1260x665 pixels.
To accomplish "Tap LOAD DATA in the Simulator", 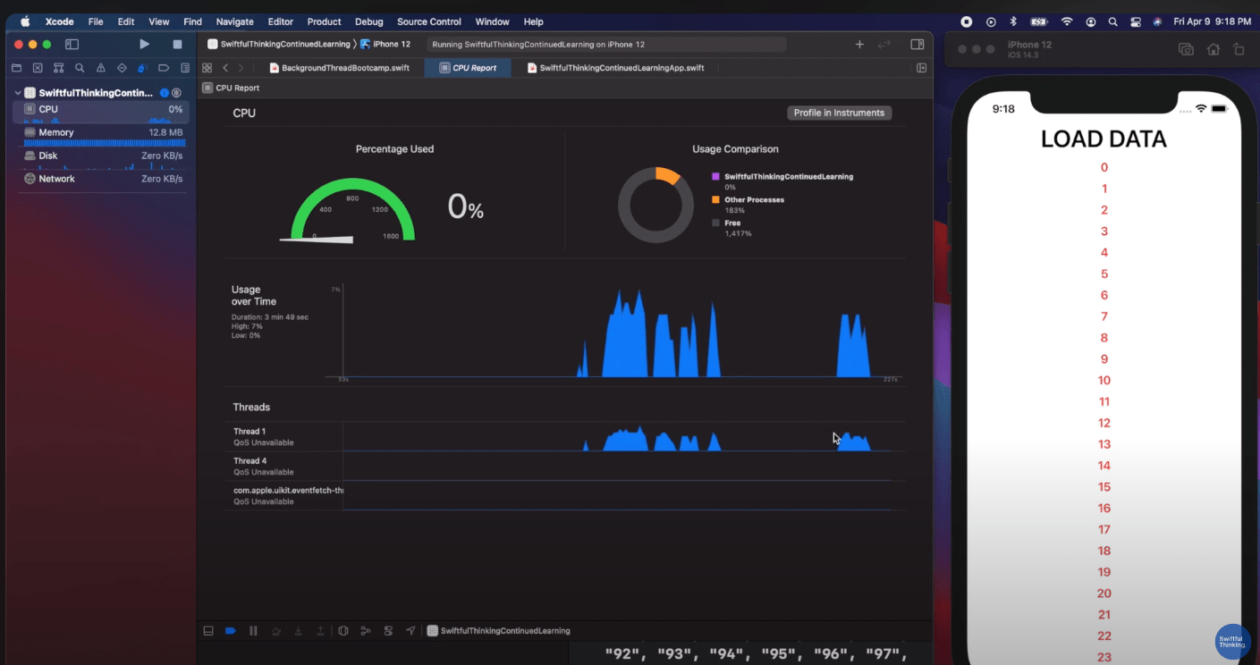I will point(1104,139).
